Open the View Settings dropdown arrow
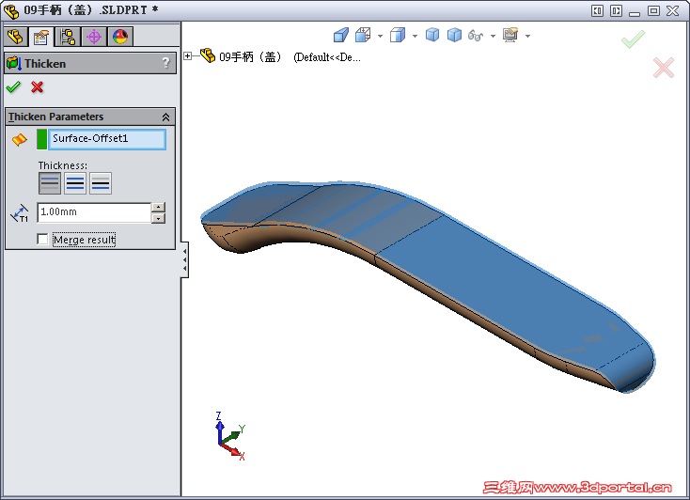Image resolution: width=690 pixels, height=500 pixels. point(527,36)
